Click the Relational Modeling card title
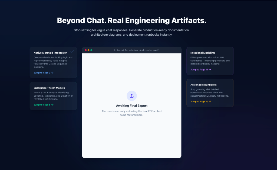277x170 pixels. 203,53
